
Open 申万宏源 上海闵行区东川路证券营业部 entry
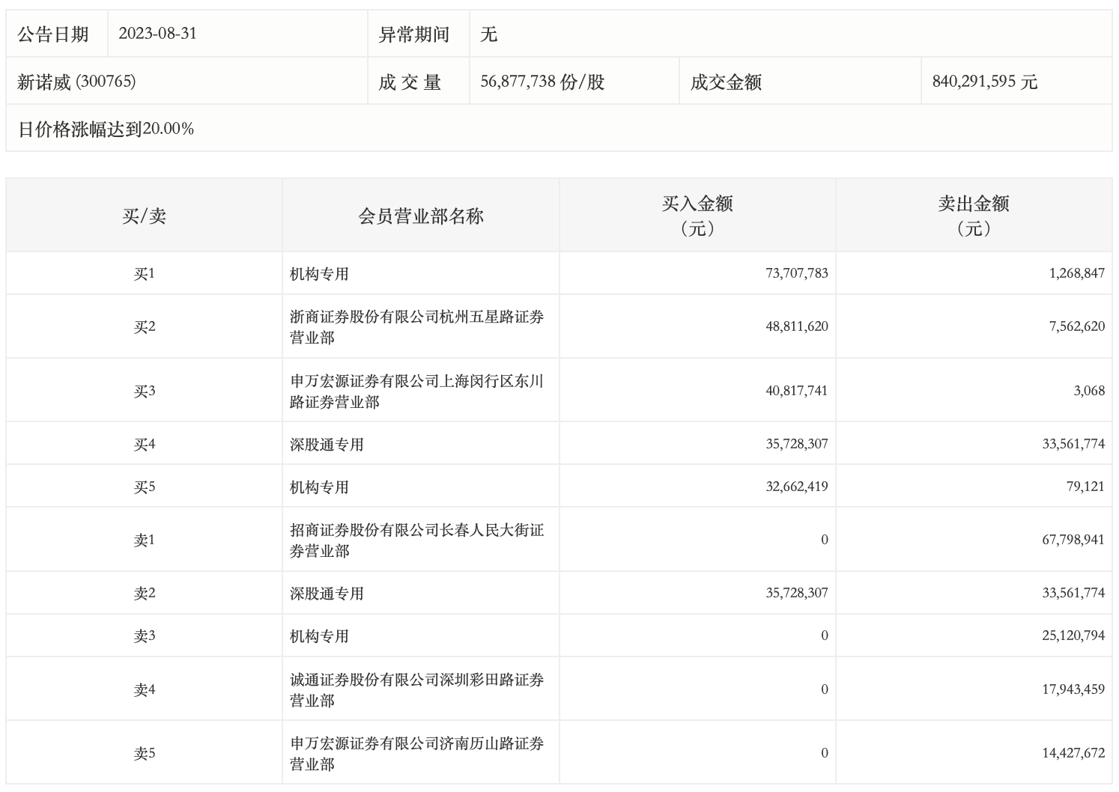(416, 392)
